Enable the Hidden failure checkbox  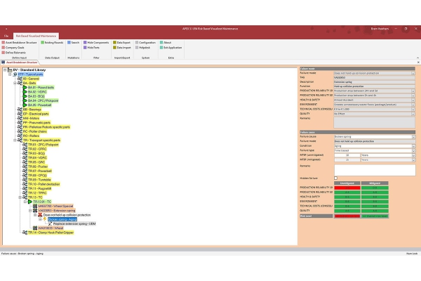pos(335,178)
